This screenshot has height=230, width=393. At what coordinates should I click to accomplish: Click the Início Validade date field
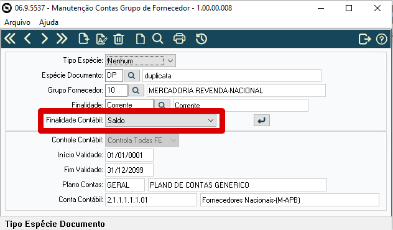click(129, 155)
